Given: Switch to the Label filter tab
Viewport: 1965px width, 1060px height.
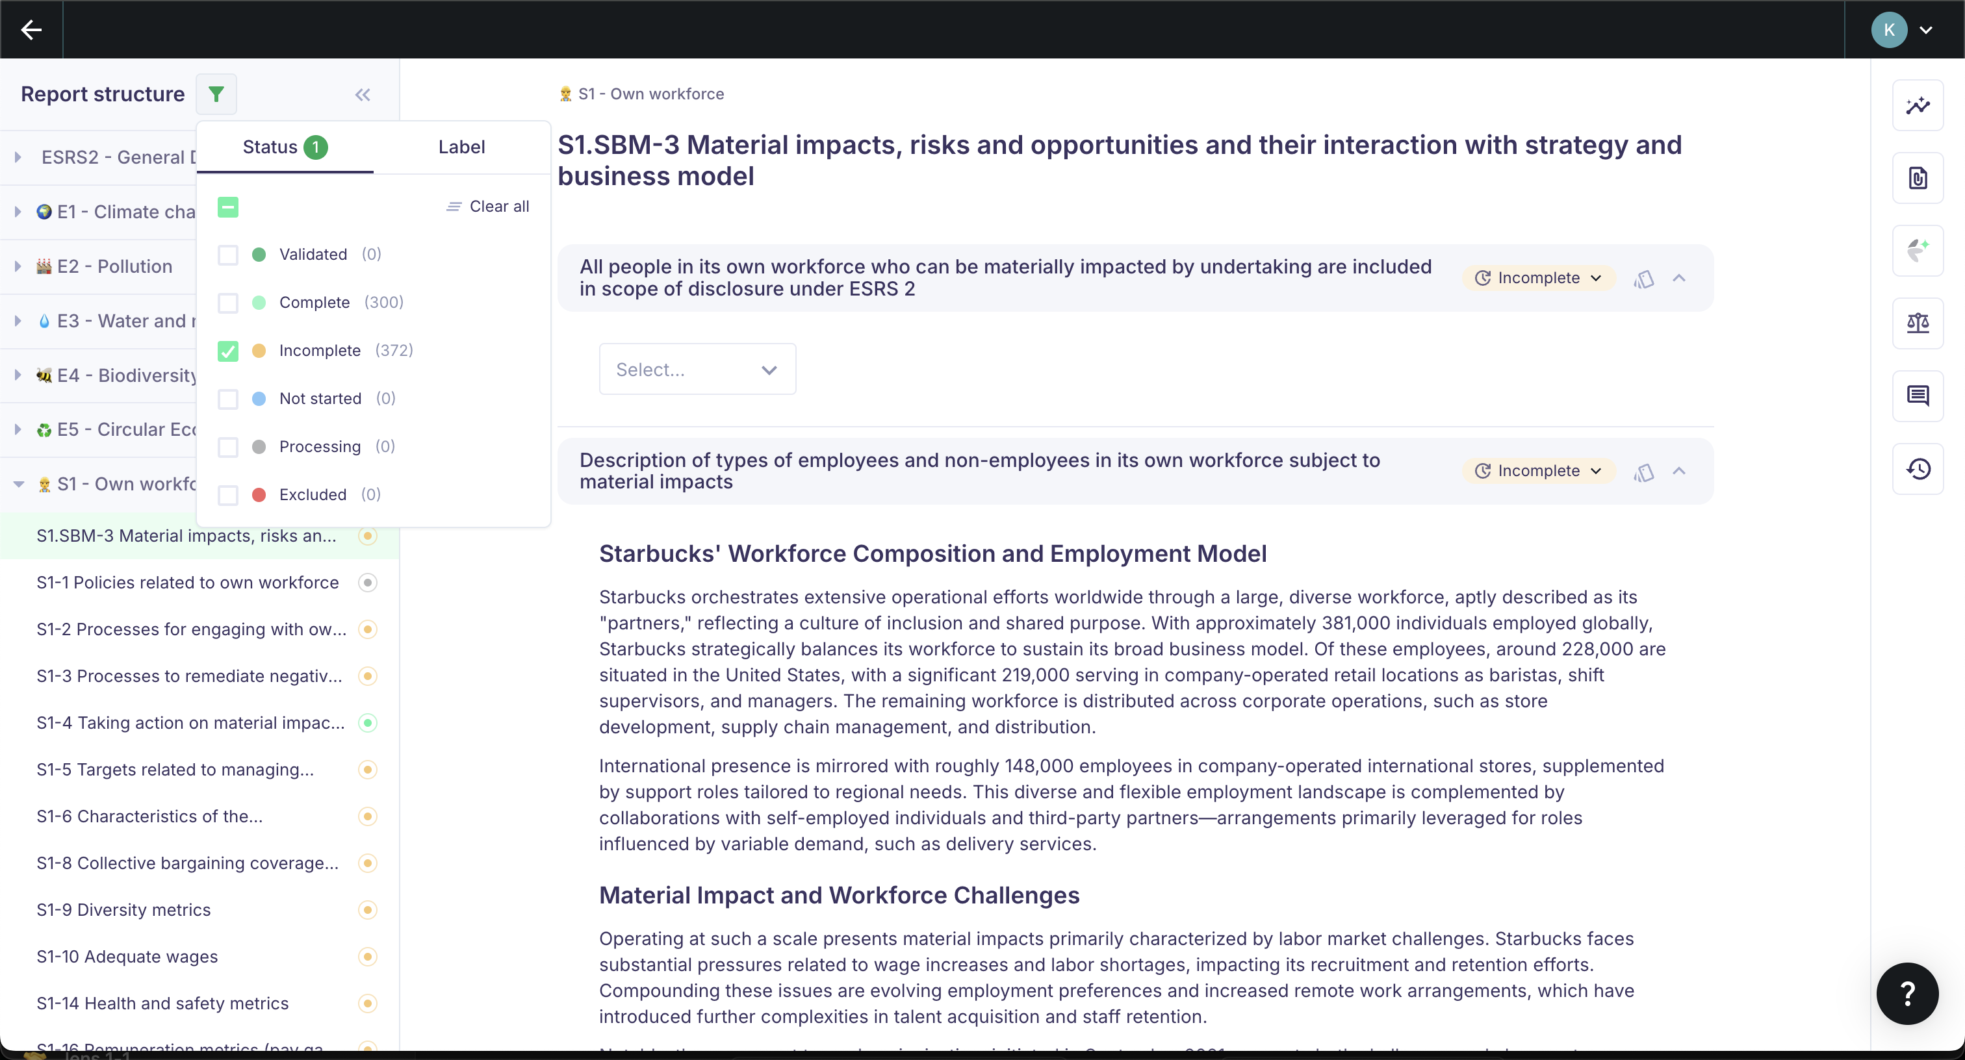Looking at the screenshot, I should 461,147.
